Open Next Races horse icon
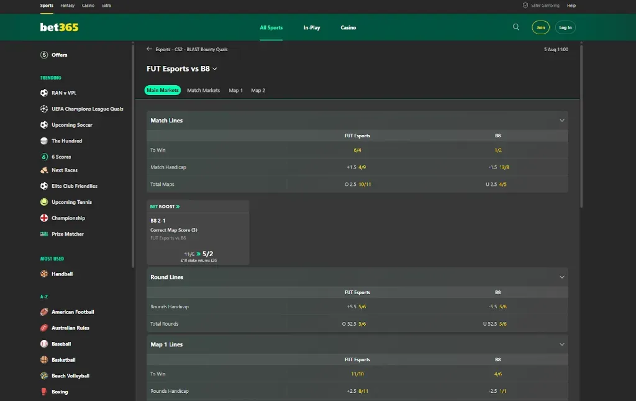The height and width of the screenshot is (401, 636). [x=44, y=170]
